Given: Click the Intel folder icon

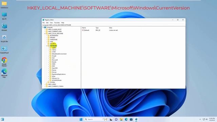Looking at the screenshot, I should click(51, 58).
